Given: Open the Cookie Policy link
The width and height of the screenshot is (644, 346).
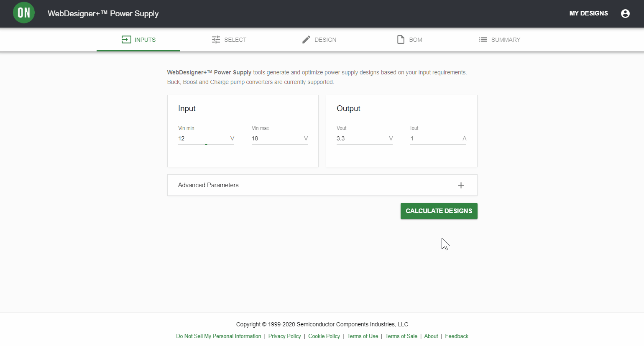Looking at the screenshot, I should 324,336.
